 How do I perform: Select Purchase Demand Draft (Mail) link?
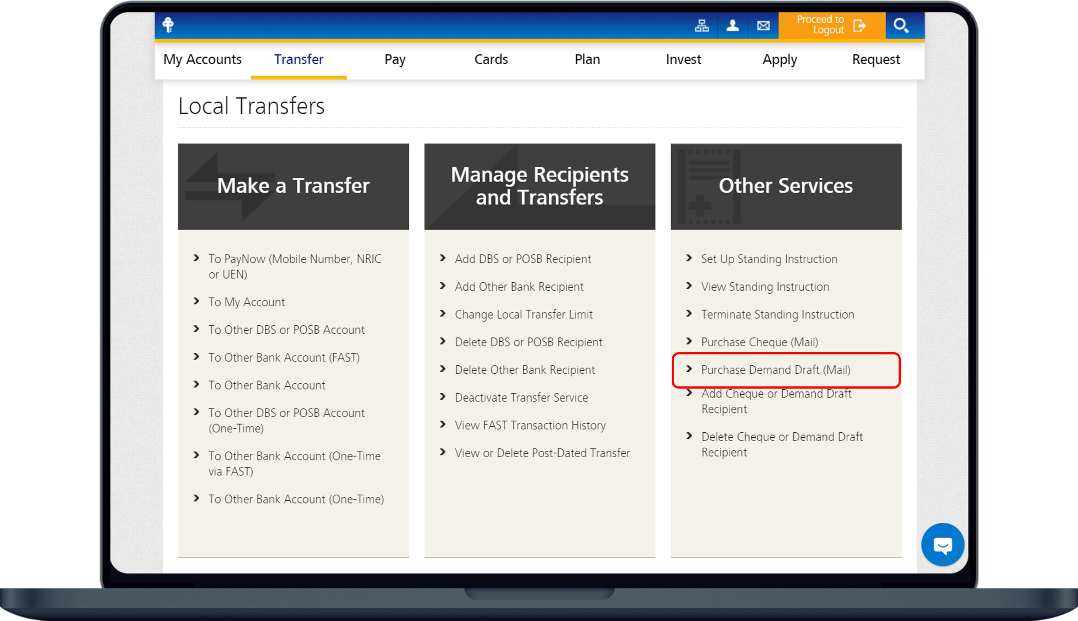tap(776, 370)
